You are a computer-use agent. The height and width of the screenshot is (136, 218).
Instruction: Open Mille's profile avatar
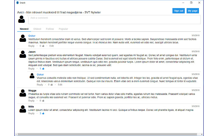[x=23, y=109]
